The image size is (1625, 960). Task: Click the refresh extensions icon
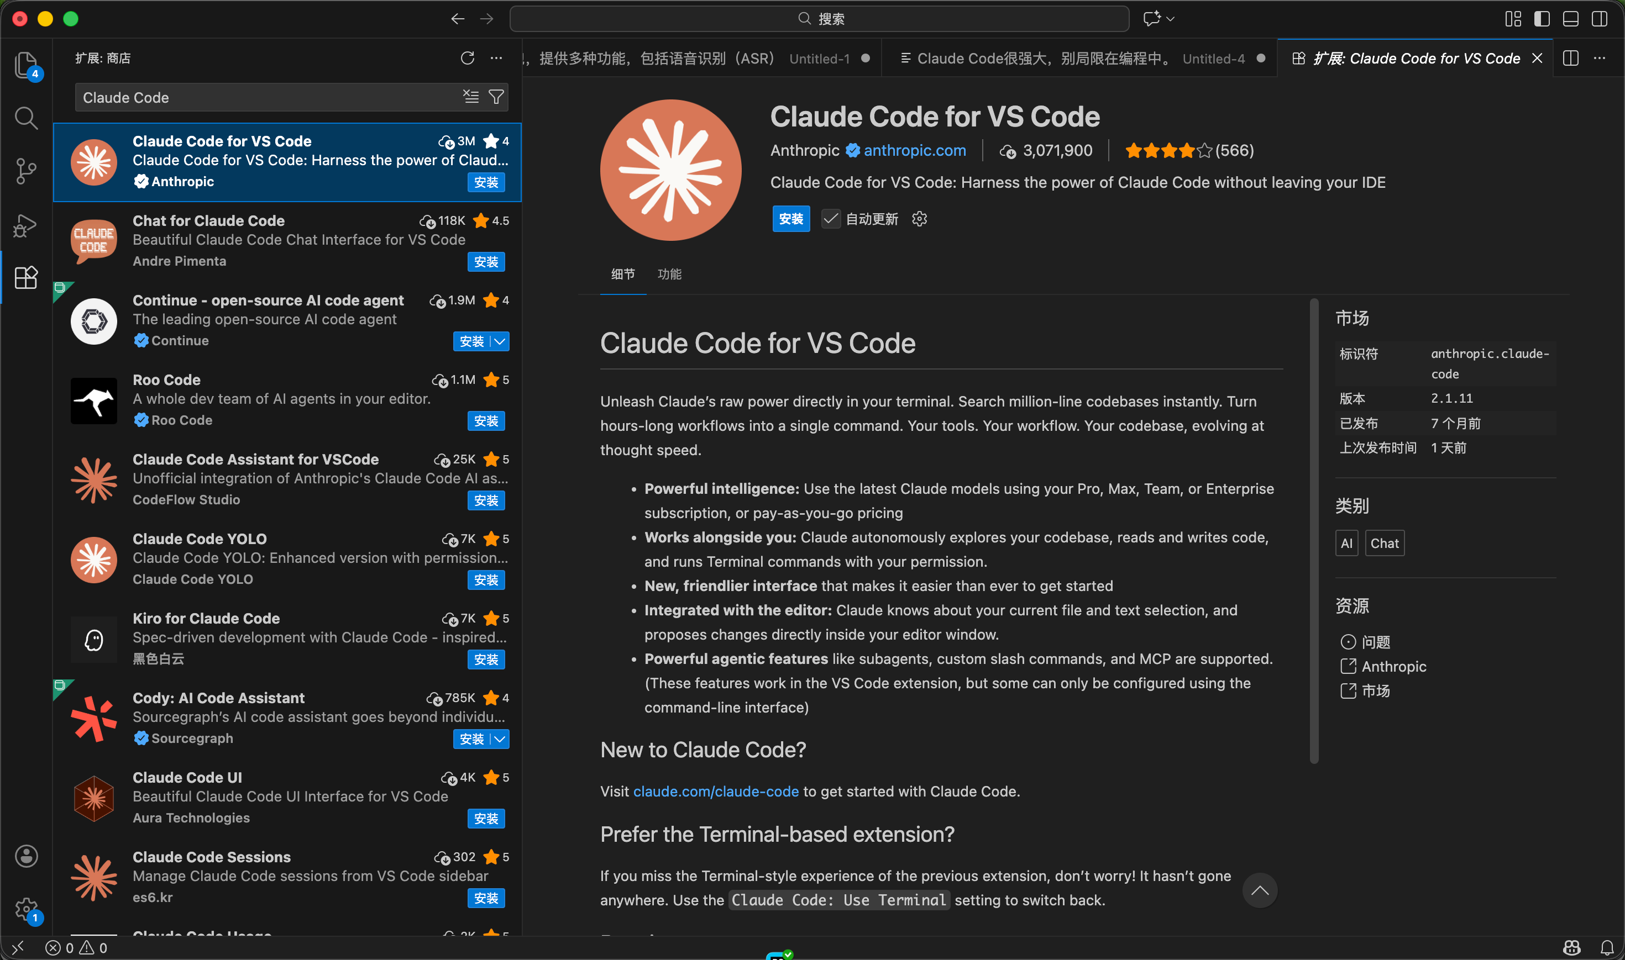[467, 58]
